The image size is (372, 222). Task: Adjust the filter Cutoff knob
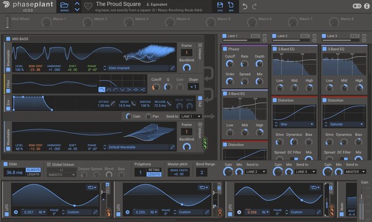click(156, 87)
